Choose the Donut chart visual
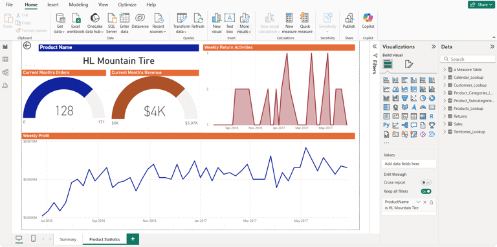Image resolution: width=497 pixels, height=247 pixels. (x=432, y=98)
